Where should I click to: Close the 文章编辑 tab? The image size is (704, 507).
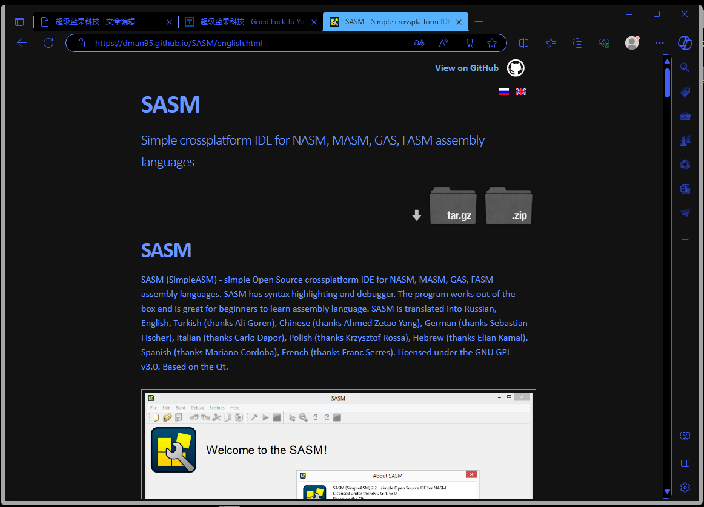[x=169, y=22]
